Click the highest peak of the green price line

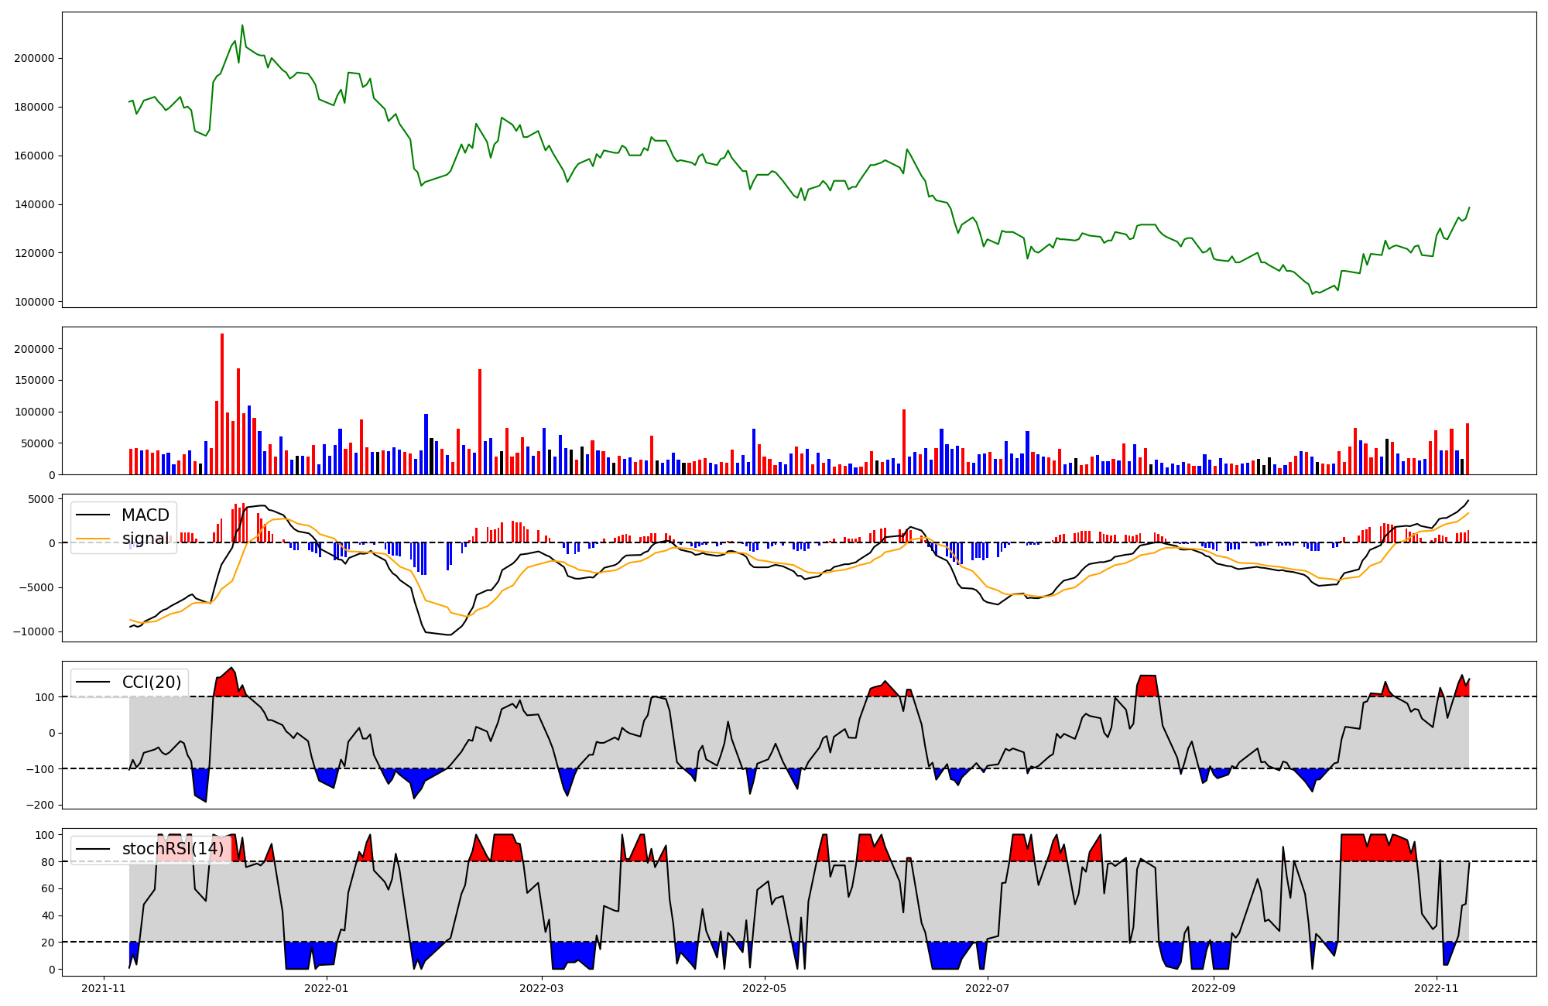click(x=242, y=26)
